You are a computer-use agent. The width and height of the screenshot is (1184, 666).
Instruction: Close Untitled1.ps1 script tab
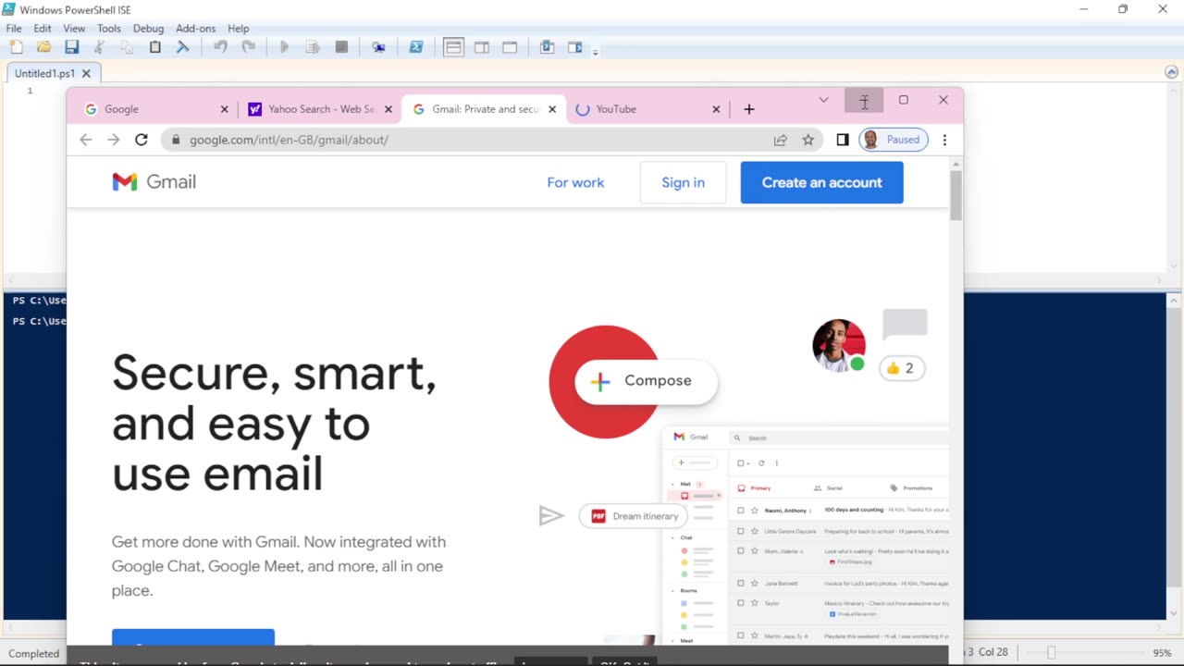(x=86, y=73)
